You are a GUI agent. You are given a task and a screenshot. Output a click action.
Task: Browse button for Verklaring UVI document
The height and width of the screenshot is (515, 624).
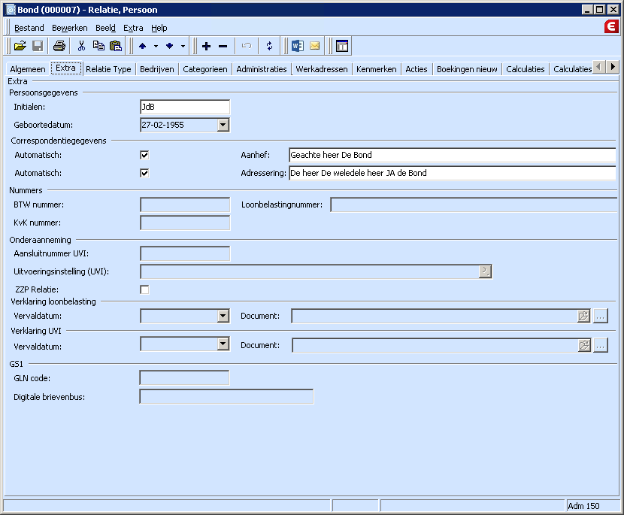601,345
